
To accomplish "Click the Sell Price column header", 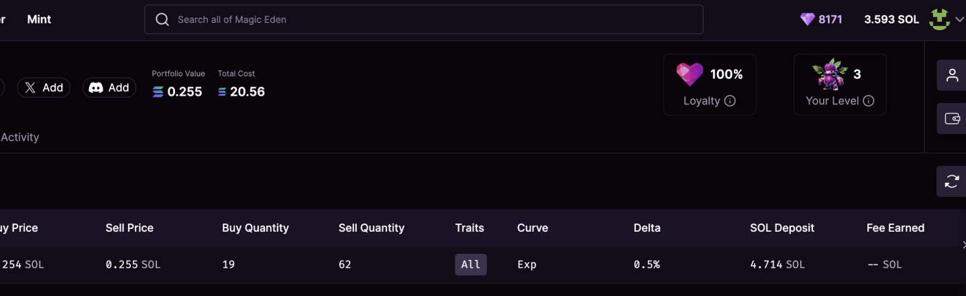I will click(x=129, y=228).
